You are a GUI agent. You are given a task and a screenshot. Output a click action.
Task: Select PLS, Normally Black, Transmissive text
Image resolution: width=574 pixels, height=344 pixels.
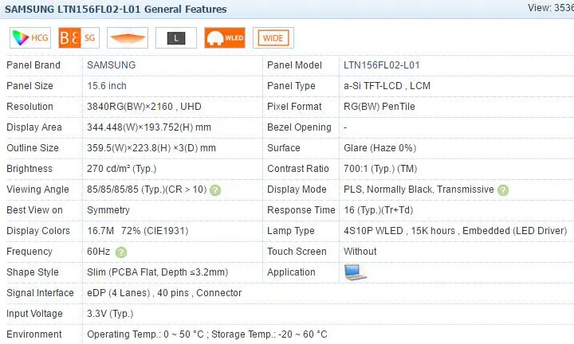(x=419, y=190)
